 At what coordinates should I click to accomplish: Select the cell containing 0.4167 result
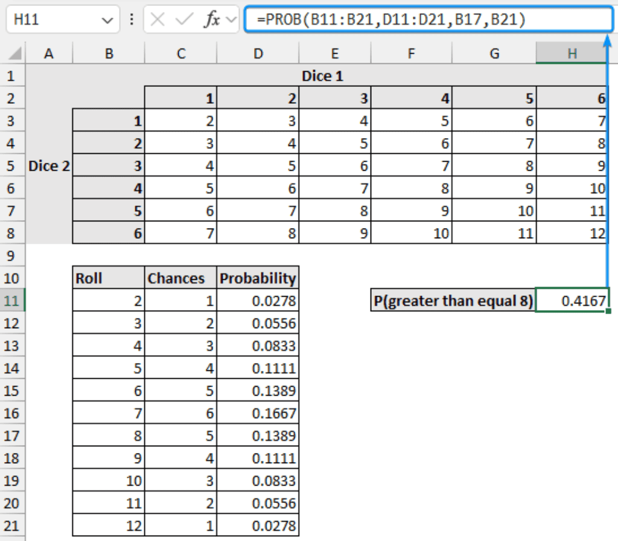coord(570,300)
